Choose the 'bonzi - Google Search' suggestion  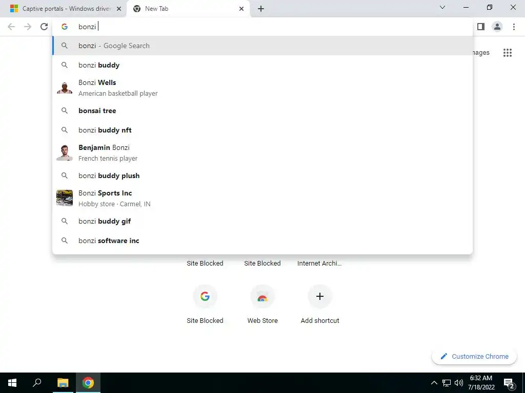point(262,46)
